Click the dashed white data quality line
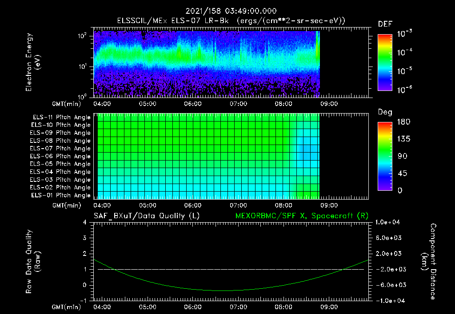 tap(231, 269)
